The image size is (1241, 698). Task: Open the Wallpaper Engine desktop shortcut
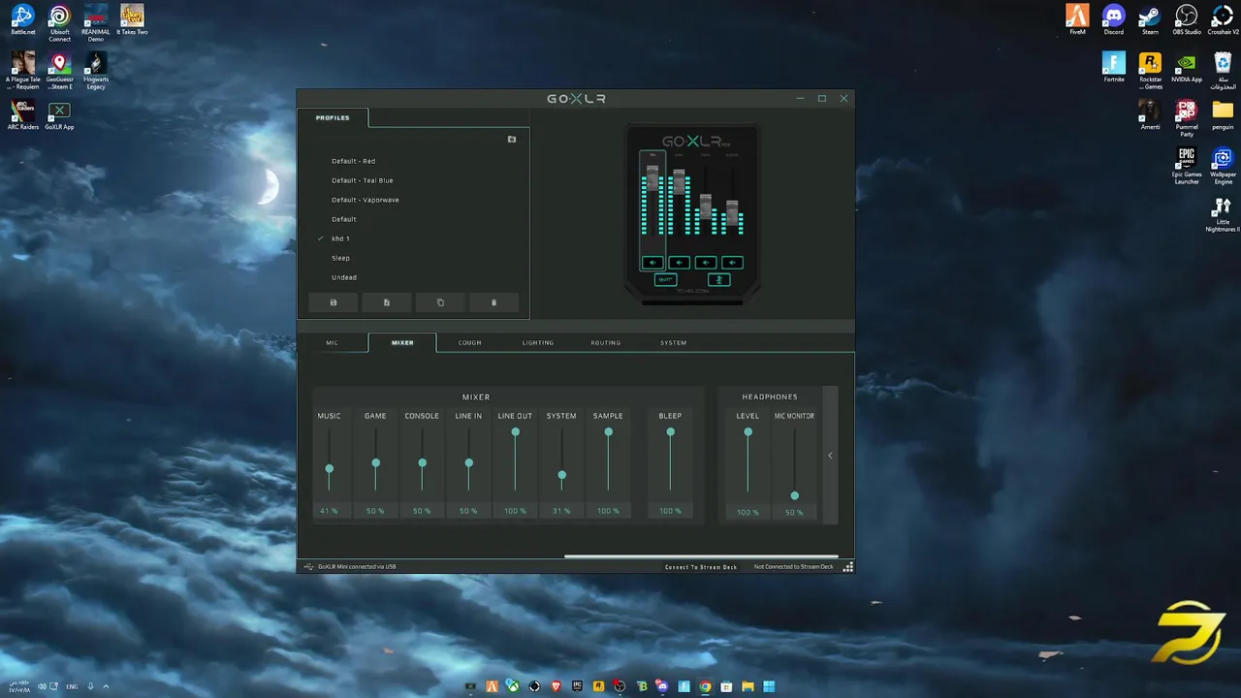click(1223, 166)
